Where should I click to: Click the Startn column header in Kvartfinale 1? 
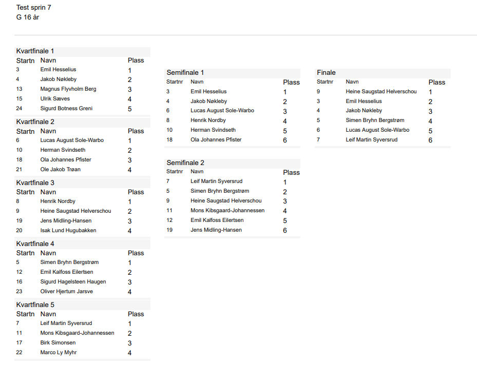coord(25,61)
